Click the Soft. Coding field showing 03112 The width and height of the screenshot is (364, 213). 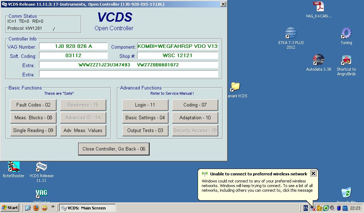(73, 55)
